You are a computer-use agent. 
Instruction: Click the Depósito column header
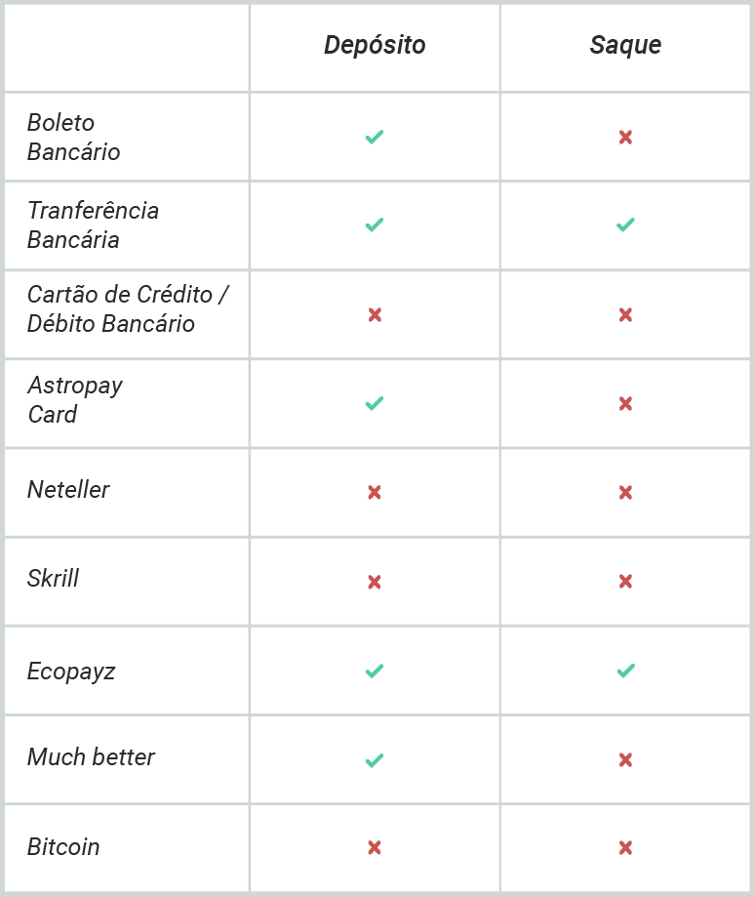click(375, 45)
